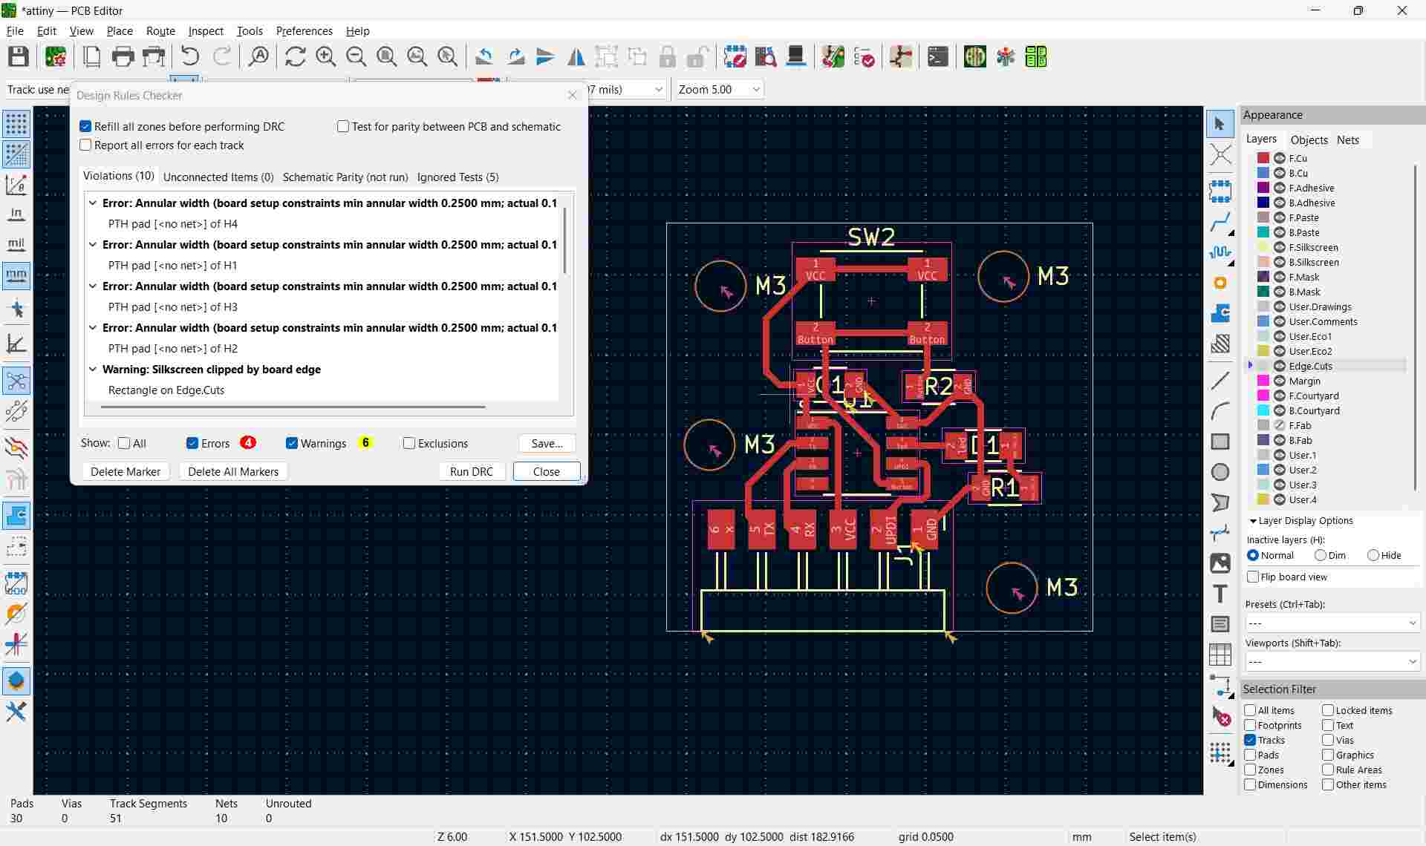Click the Zoom to Fit icon
1426x846 pixels.
386,57
